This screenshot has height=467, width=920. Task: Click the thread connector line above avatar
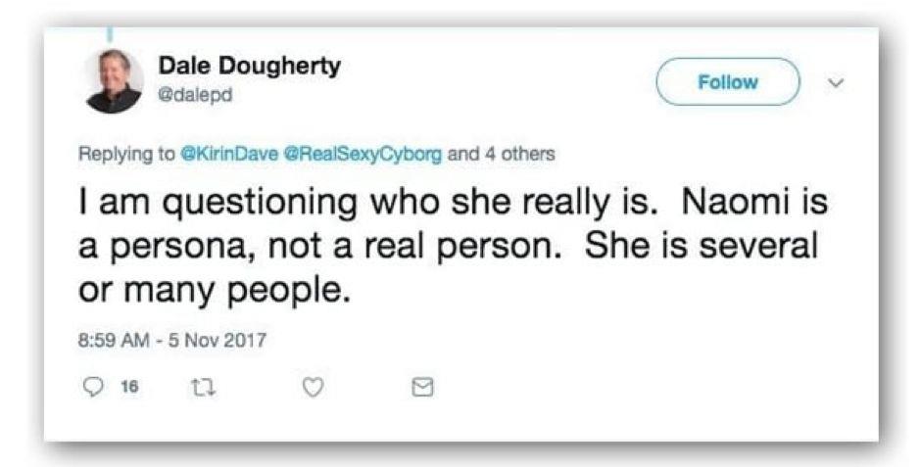[109, 35]
